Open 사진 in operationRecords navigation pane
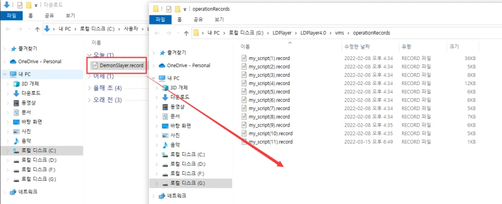 [175, 135]
